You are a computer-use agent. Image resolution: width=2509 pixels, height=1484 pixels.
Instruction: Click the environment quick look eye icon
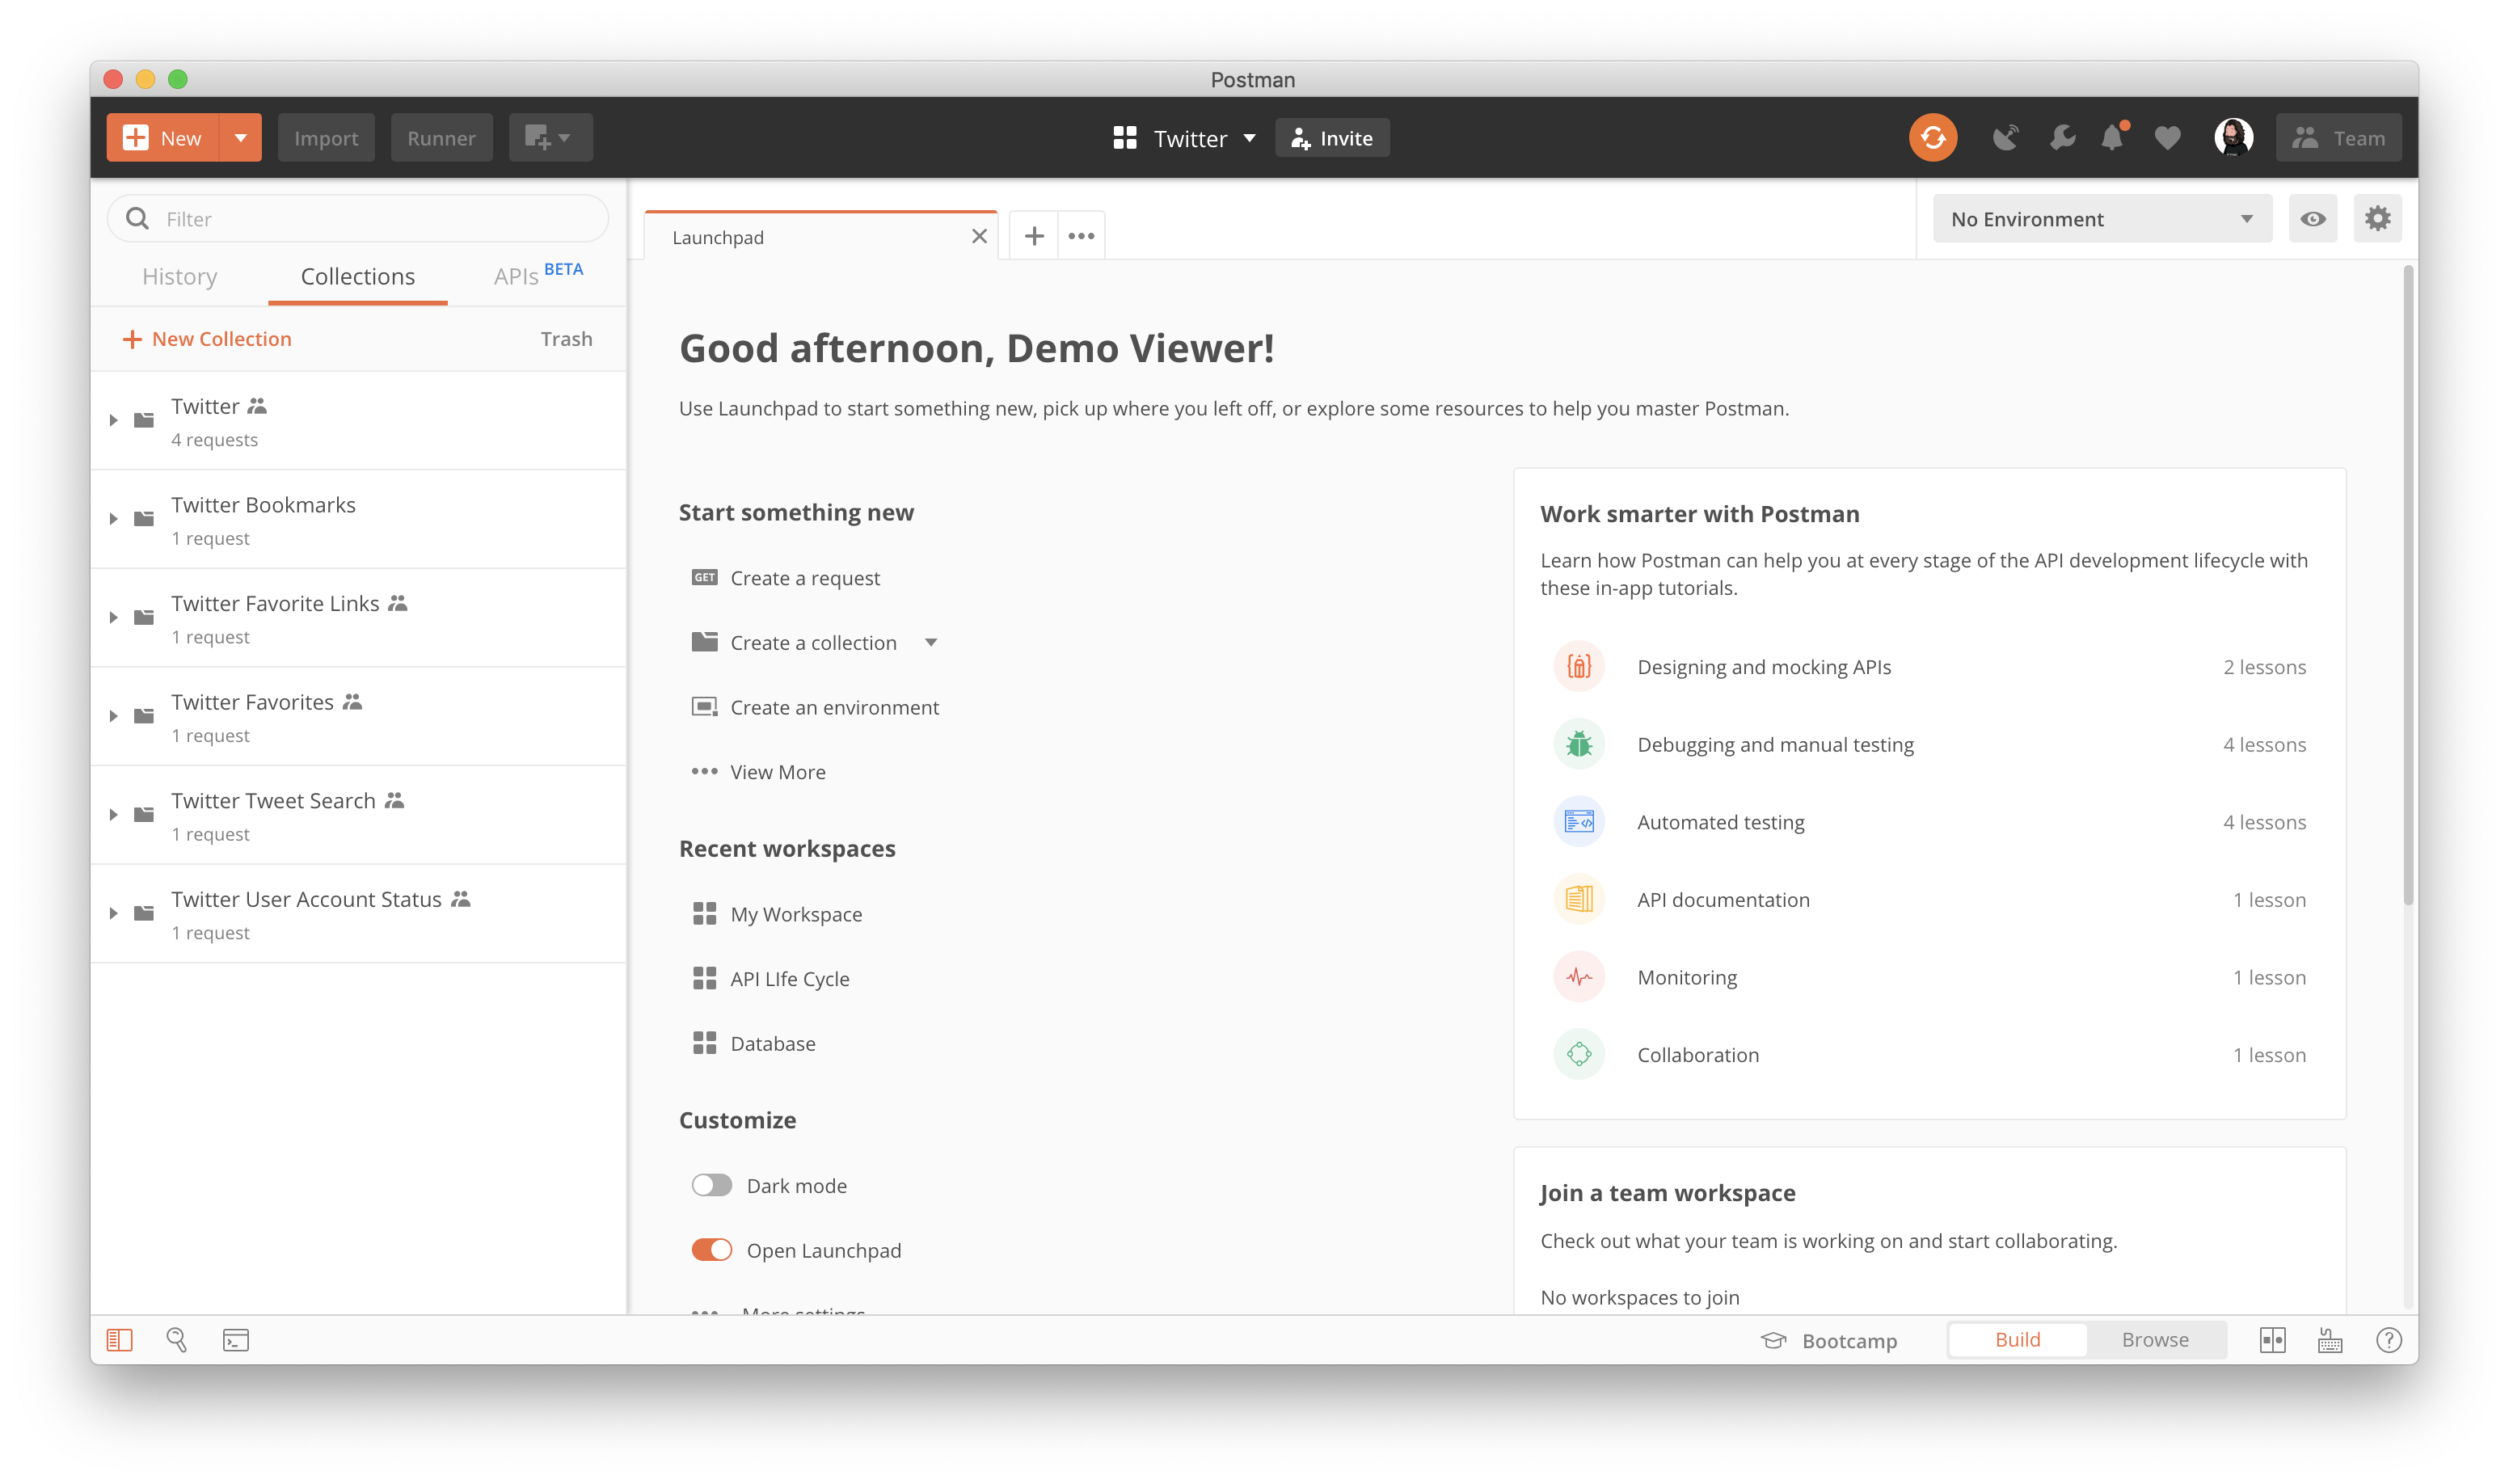coord(2312,219)
